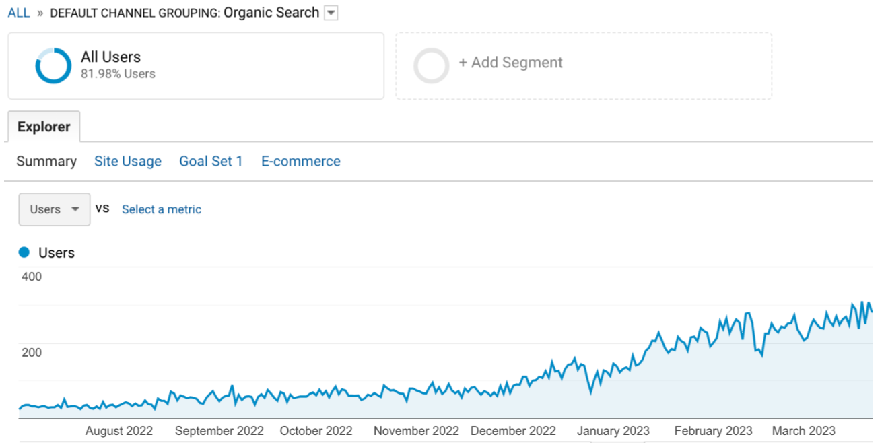Click the November 2022 axis label
The image size is (884, 445).
tap(416, 431)
